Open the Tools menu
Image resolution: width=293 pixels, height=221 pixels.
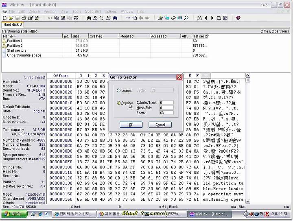tap(77, 11)
